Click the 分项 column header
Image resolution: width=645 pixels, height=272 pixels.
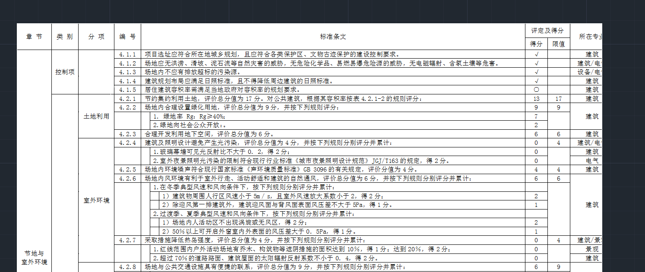(96, 37)
